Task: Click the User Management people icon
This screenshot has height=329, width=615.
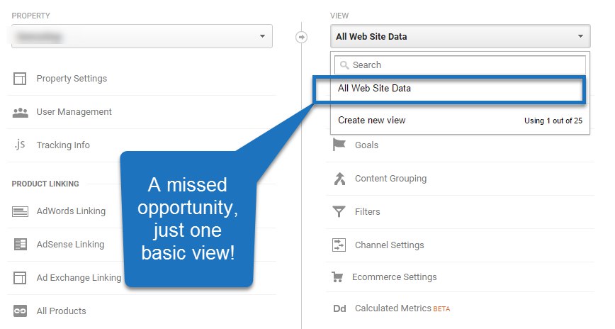Action: coord(20,112)
